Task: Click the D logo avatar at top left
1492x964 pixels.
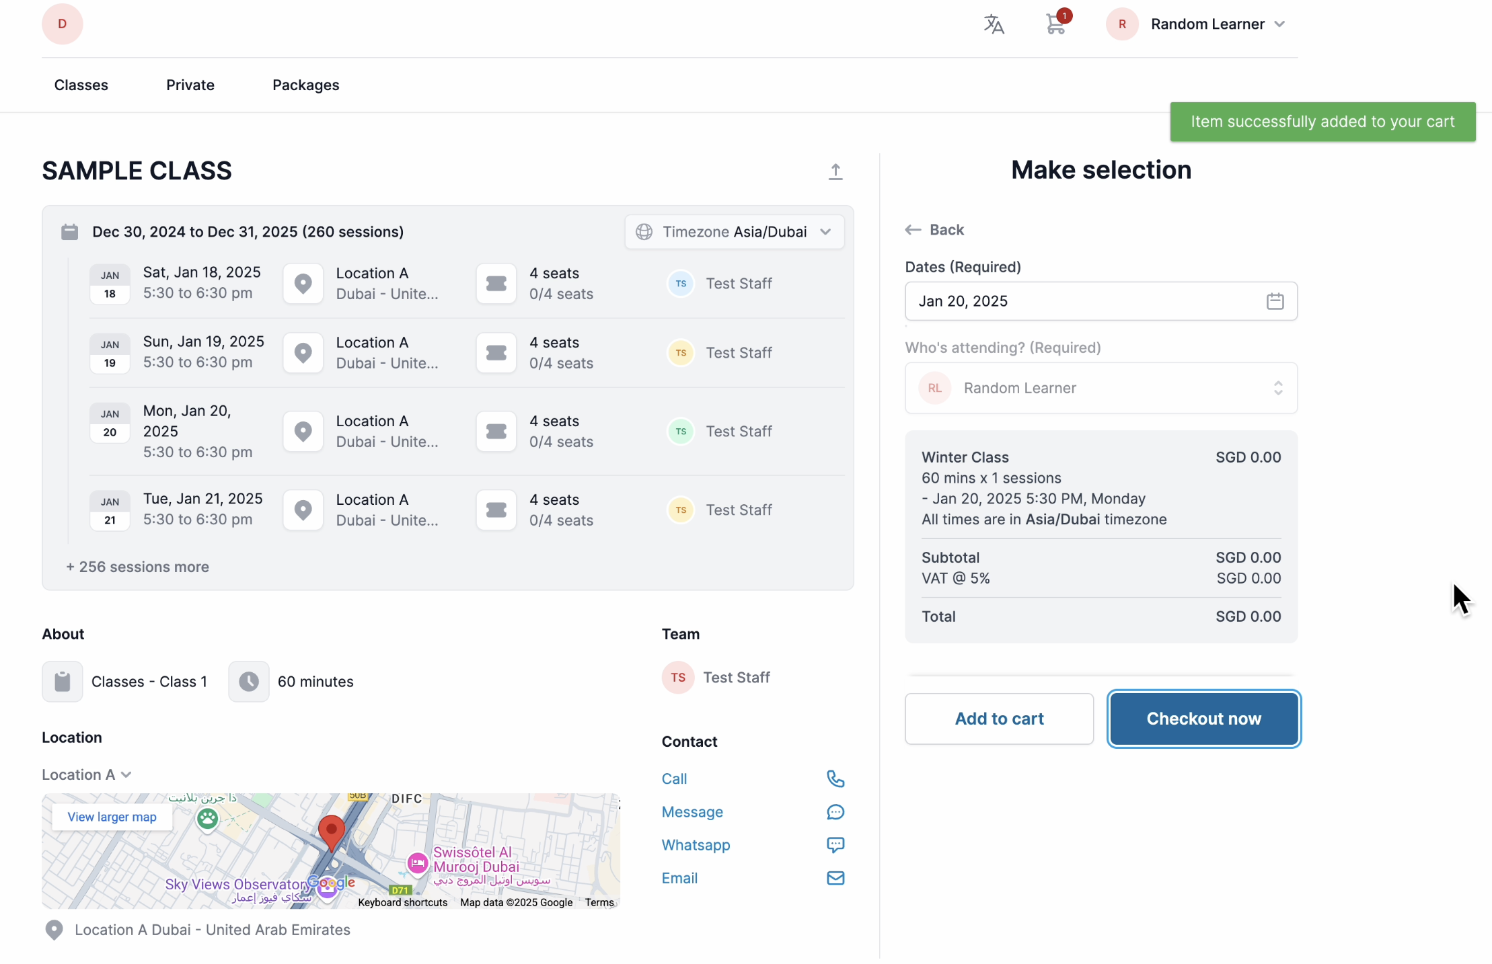Action: click(62, 24)
